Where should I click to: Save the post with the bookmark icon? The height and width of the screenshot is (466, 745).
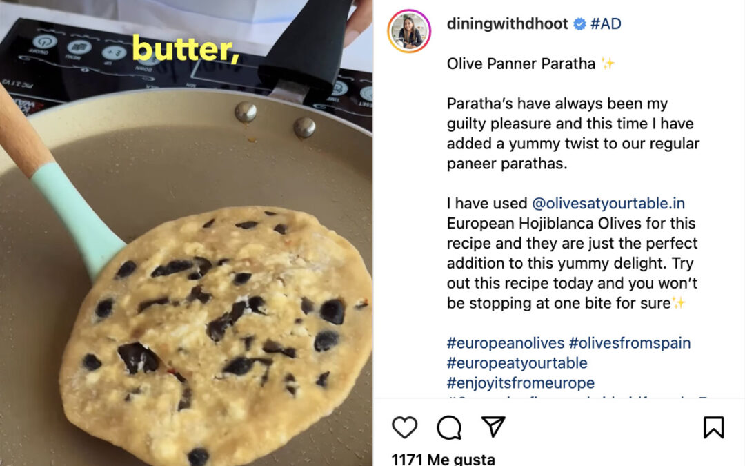click(x=714, y=427)
